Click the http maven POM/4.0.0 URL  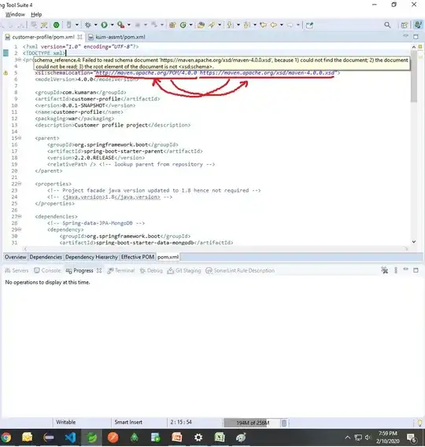[146, 73]
